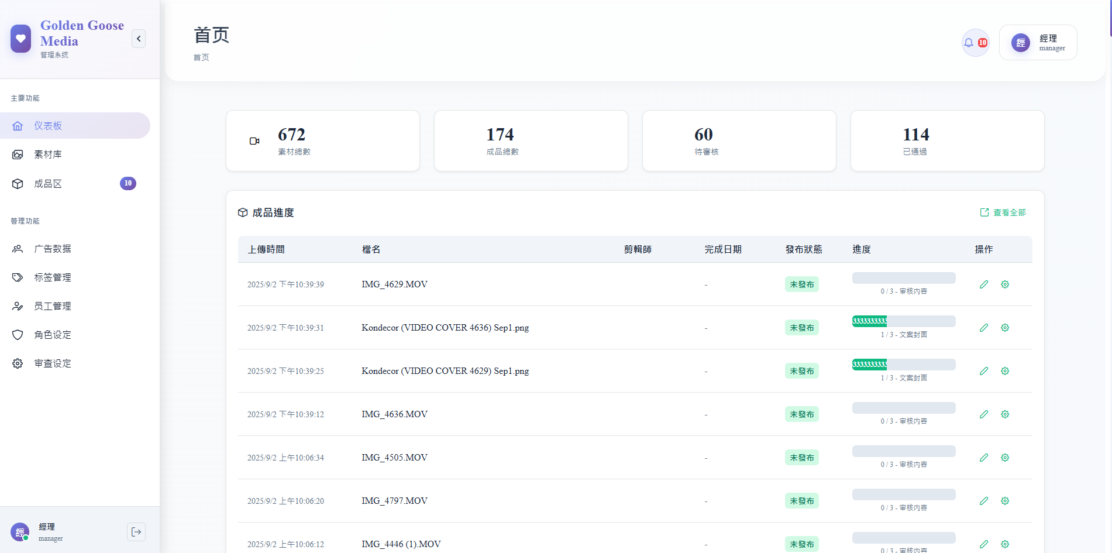This screenshot has height=553, width=1112.
Task: Click the 广告数据 people icon
Action: click(x=18, y=248)
